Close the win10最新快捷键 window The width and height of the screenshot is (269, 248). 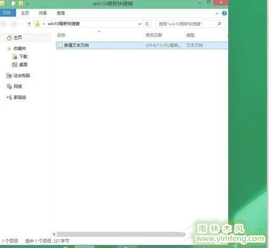tap(221, 3)
